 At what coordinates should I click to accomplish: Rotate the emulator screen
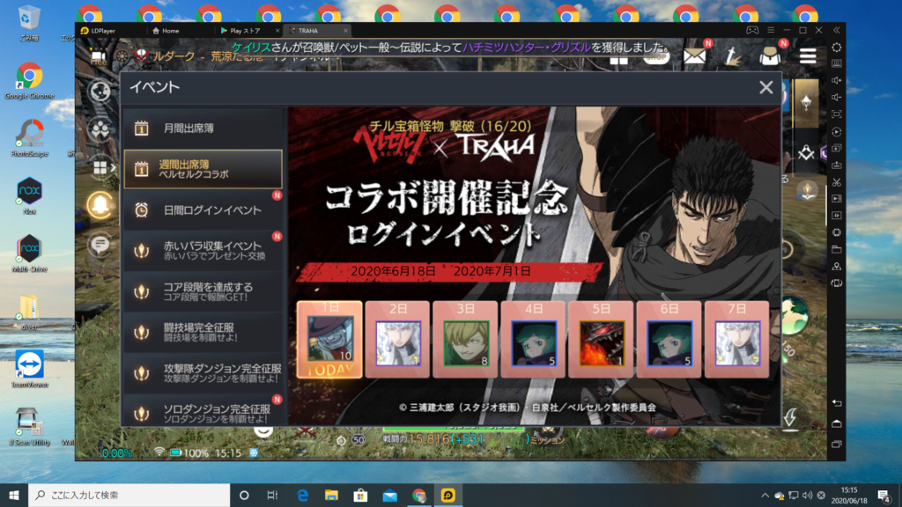click(837, 283)
